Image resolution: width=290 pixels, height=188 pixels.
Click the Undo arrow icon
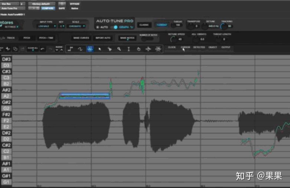[x=43, y=49]
